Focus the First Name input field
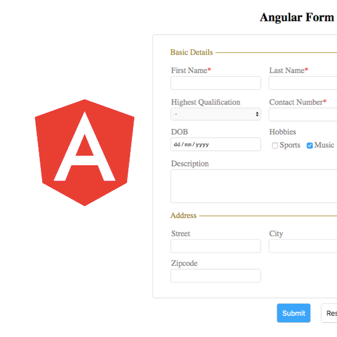337x337 pixels. pyautogui.click(x=216, y=83)
